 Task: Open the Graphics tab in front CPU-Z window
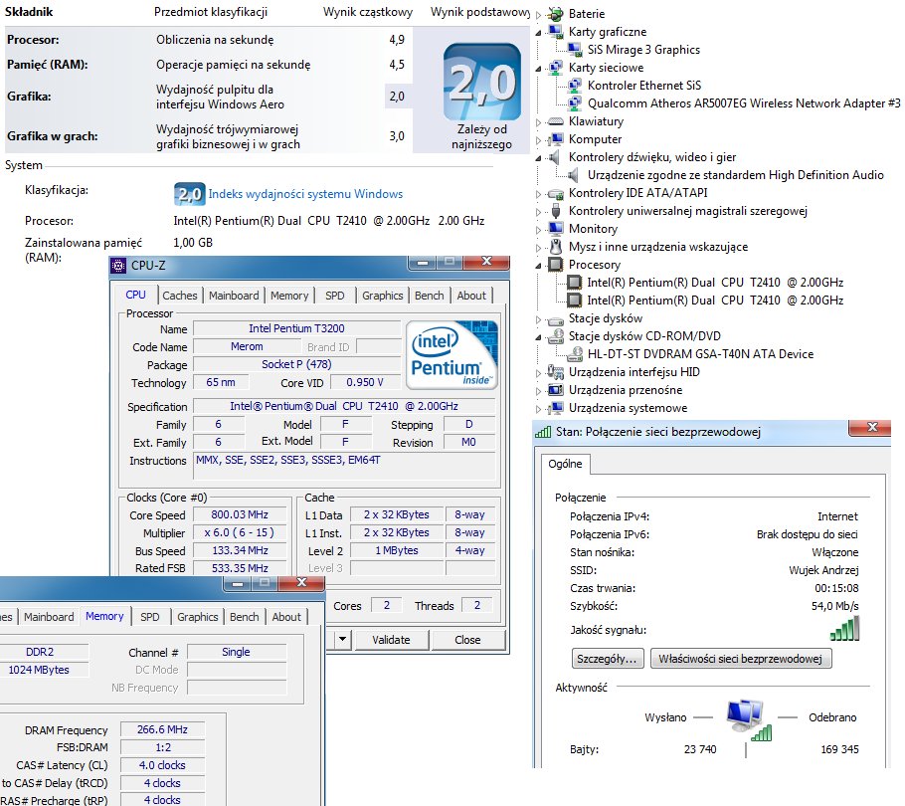tap(197, 617)
